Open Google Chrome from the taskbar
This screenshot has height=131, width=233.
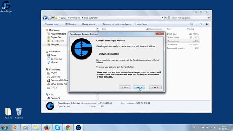coord(68,128)
